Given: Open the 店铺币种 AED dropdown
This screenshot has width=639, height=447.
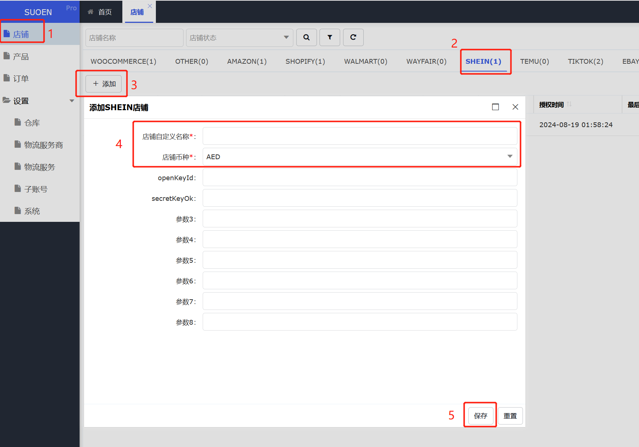Looking at the screenshot, I should [360, 157].
